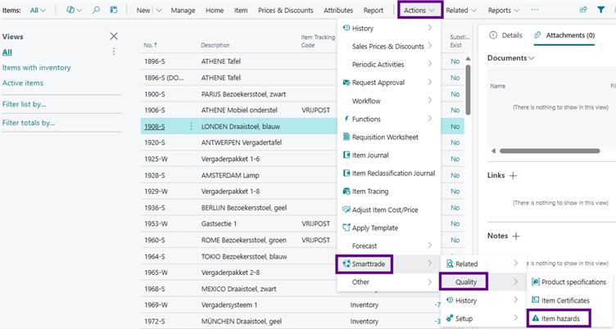Open Quality submenu

pos(482,282)
